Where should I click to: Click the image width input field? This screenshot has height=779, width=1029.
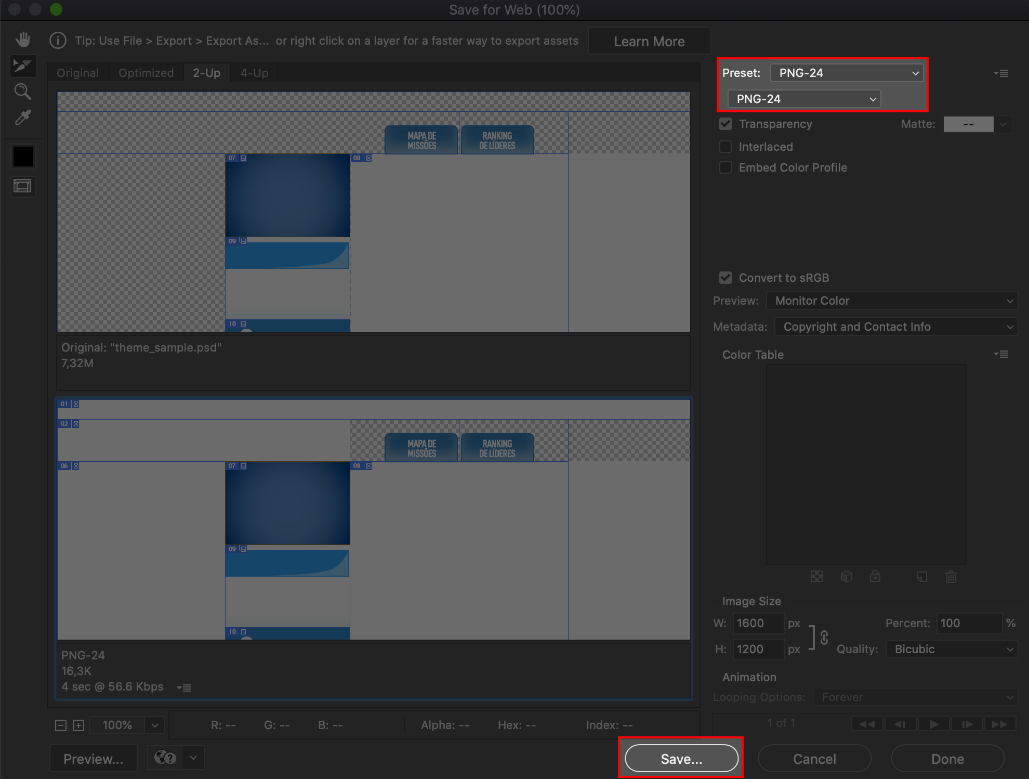[757, 623]
